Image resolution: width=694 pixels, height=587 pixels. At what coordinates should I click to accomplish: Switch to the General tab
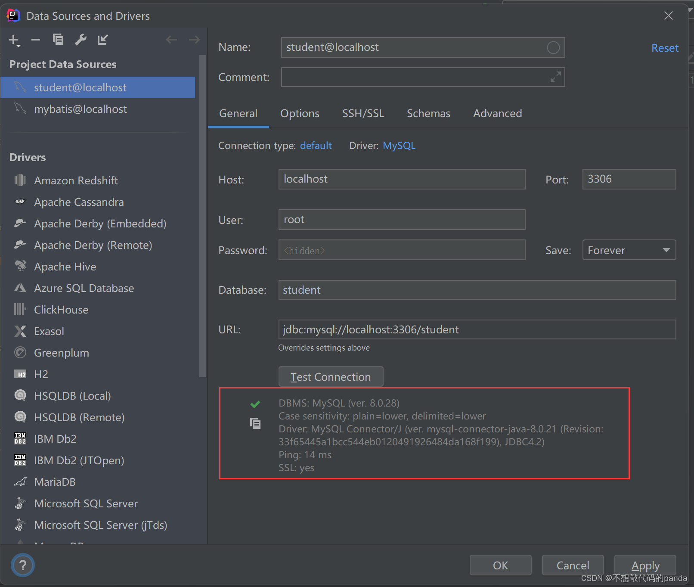(238, 113)
